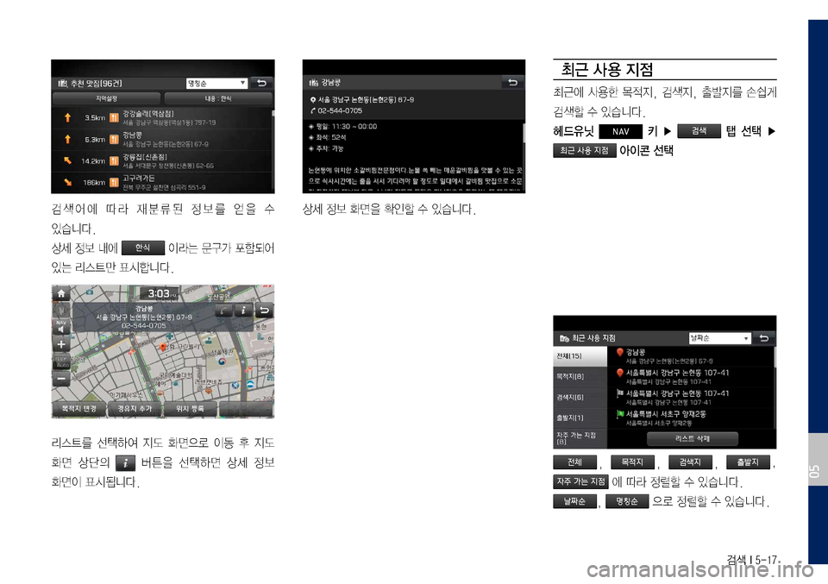
Task: Tap back arrow in 강남콩 detail screen
Action: coord(512,82)
